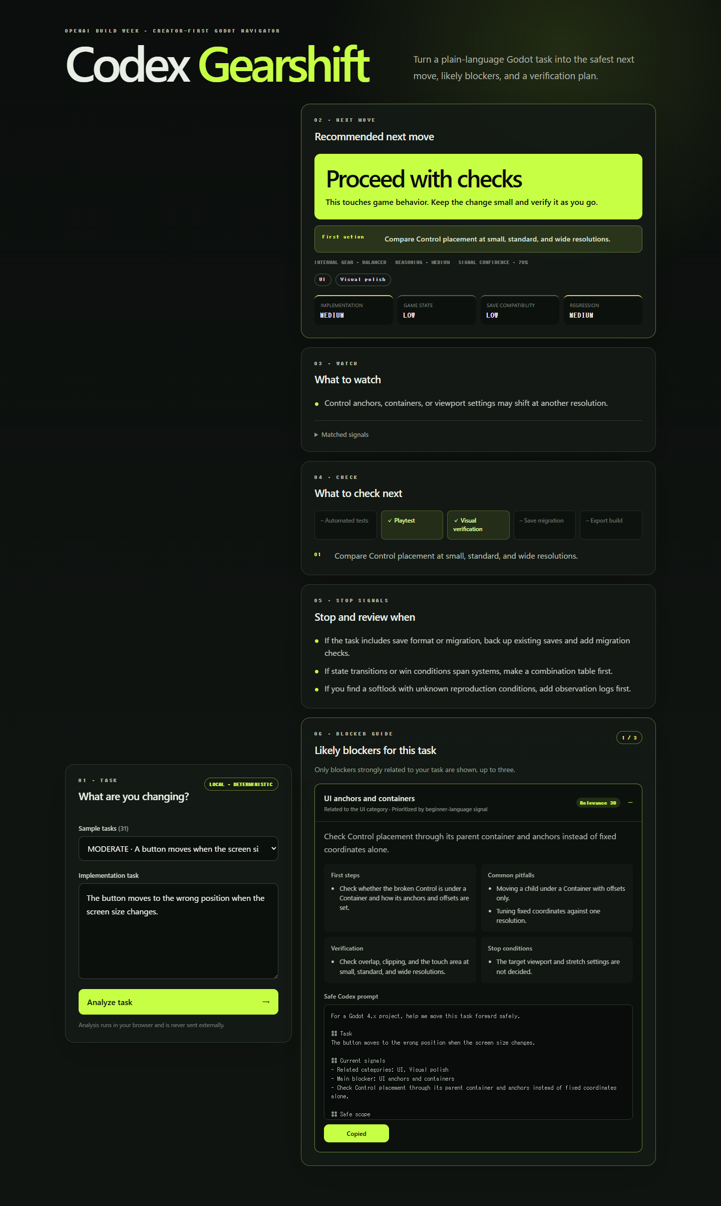Click the What to check next heading
The width and height of the screenshot is (721, 1206).
point(358,494)
